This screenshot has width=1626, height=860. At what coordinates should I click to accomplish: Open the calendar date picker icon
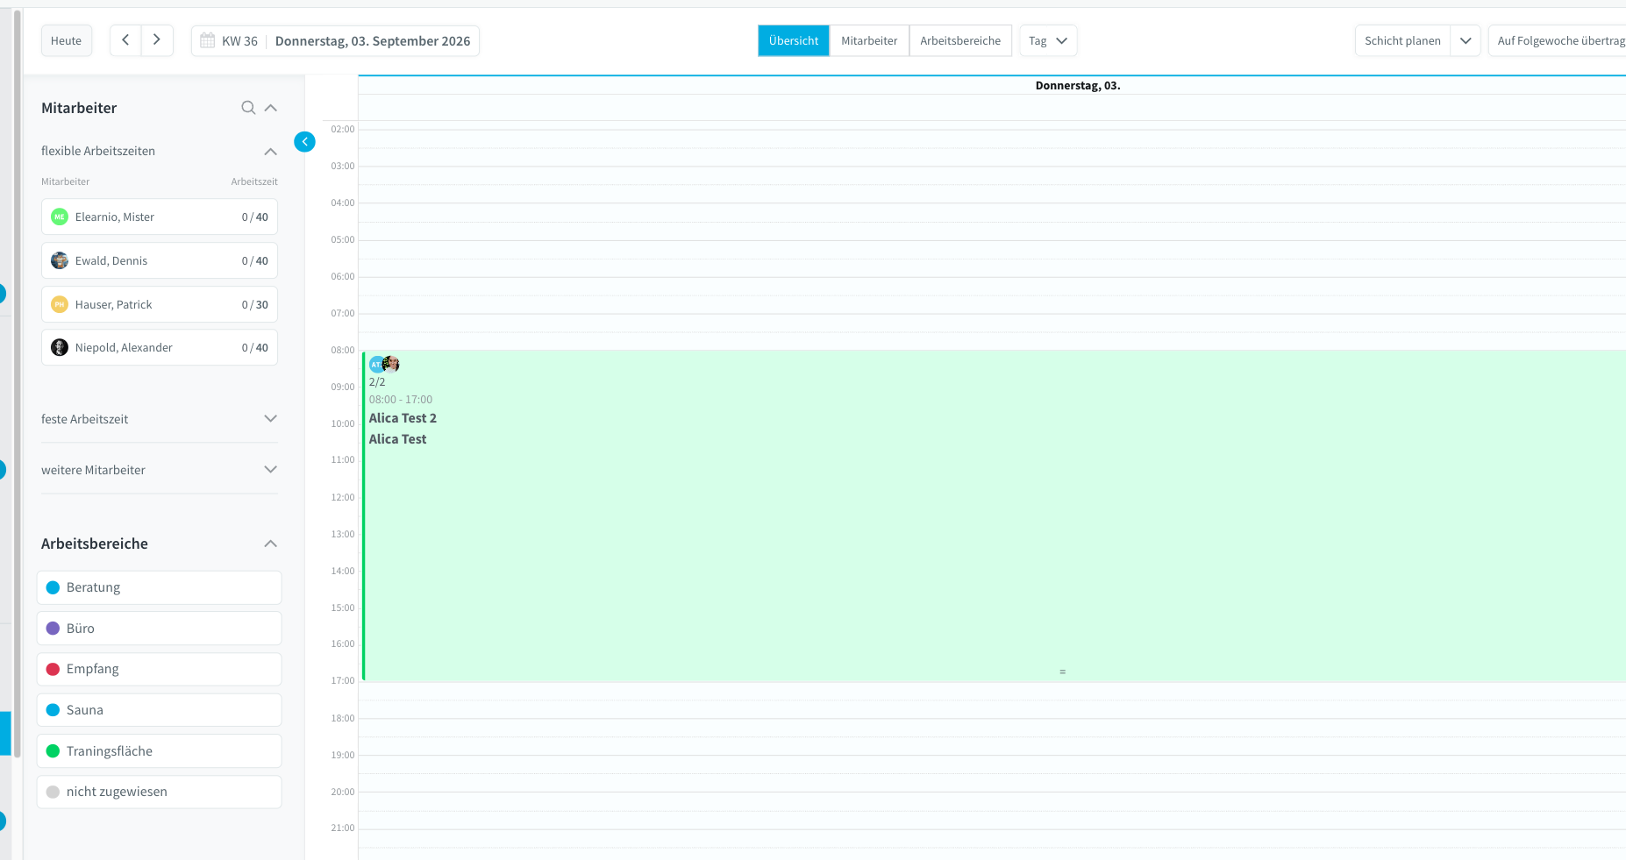click(x=208, y=40)
